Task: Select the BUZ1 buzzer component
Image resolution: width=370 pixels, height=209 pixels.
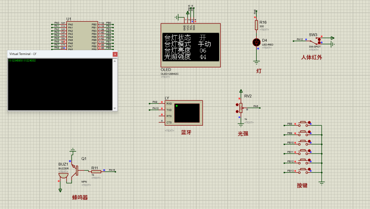Action: point(63,175)
